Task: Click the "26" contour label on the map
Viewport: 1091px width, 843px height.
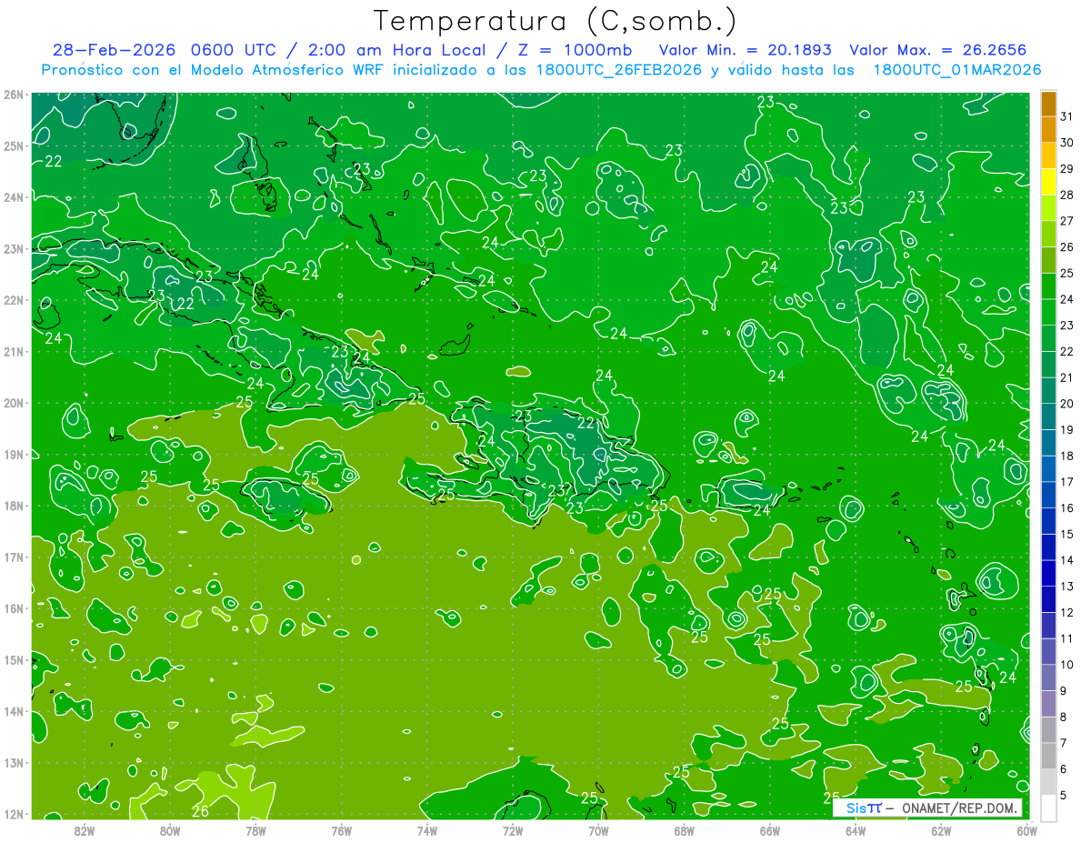Action: pyautogui.click(x=200, y=811)
